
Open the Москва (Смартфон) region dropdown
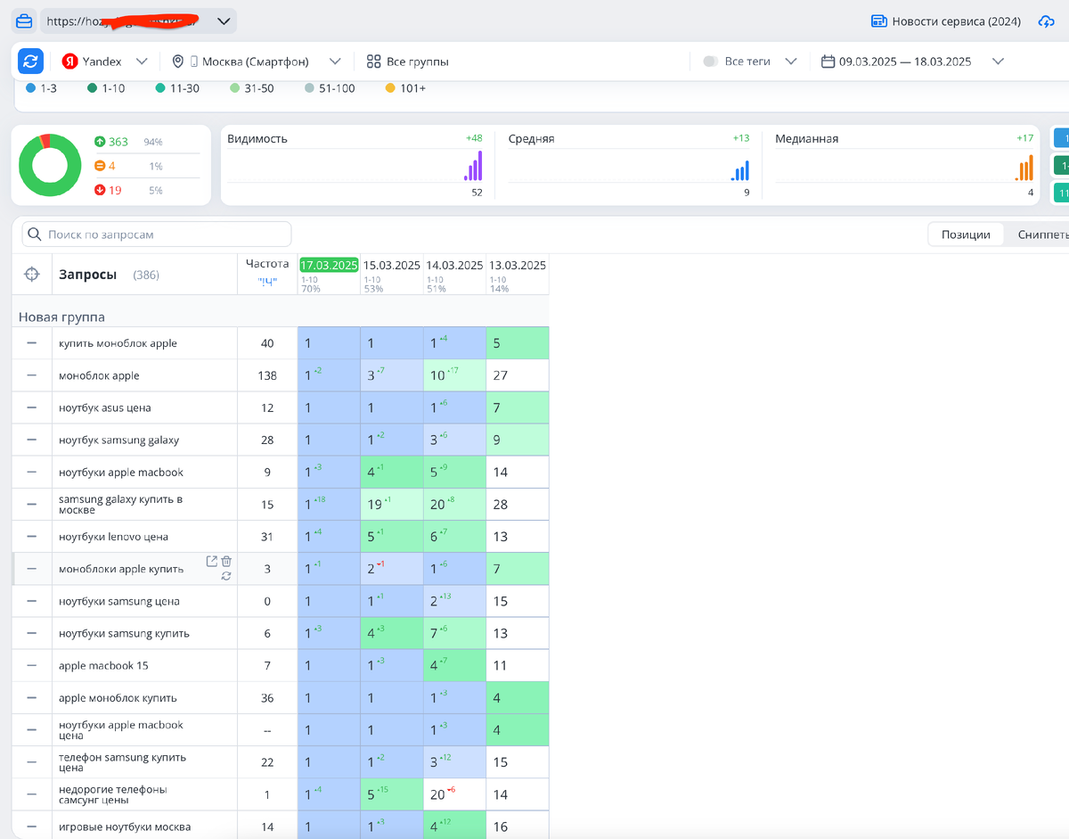[335, 62]
